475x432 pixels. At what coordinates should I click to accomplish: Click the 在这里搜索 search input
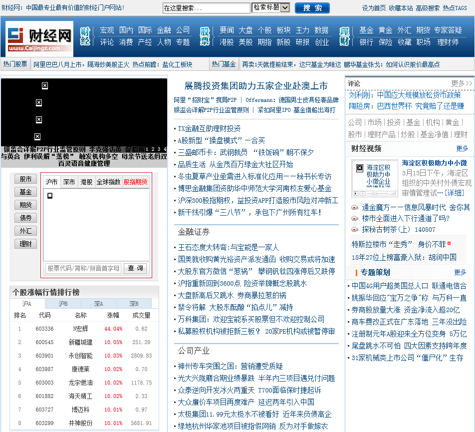point(206,8)
